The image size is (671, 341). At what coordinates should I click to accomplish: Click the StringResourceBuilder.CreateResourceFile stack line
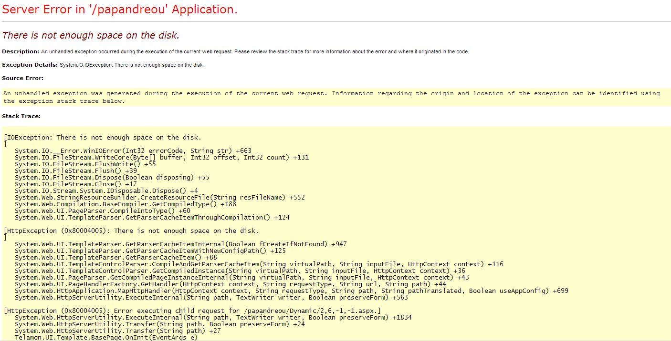pyautogui.click(x=159, y=198)
